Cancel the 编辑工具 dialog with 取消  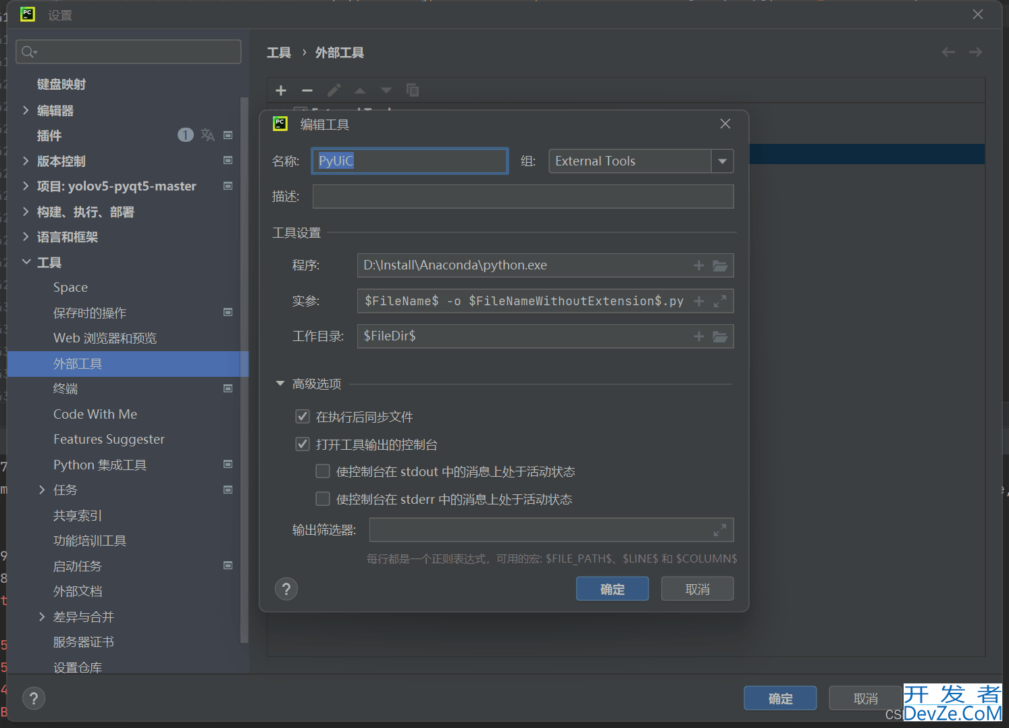click(x=698, y=589)
